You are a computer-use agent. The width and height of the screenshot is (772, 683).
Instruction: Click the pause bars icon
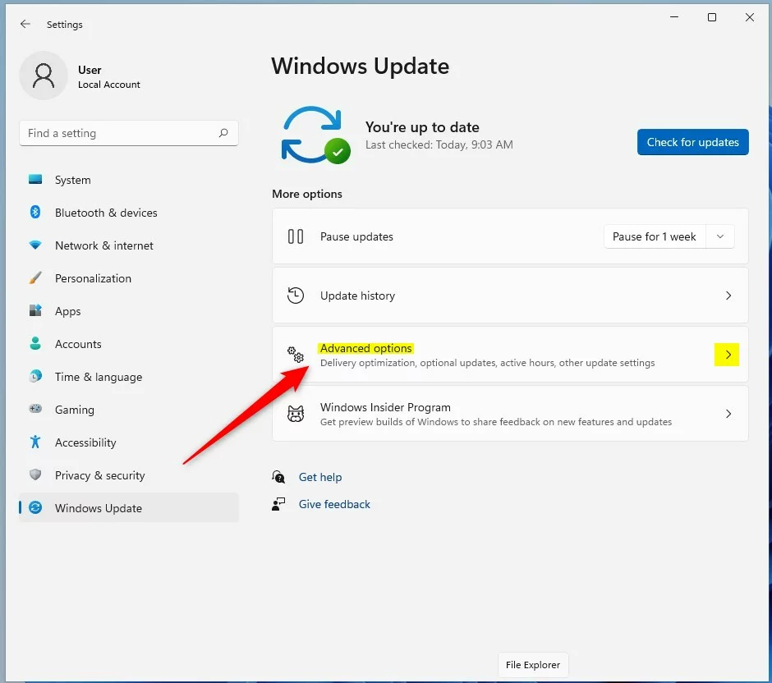click(x=296, y=236)
